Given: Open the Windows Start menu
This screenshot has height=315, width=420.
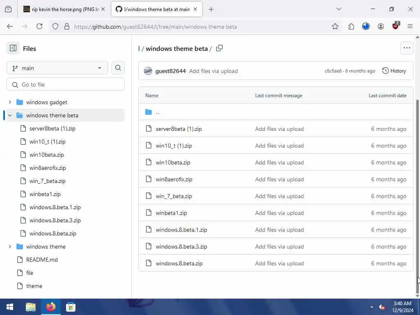Looking at the screenshot, I should click(10, 307).
